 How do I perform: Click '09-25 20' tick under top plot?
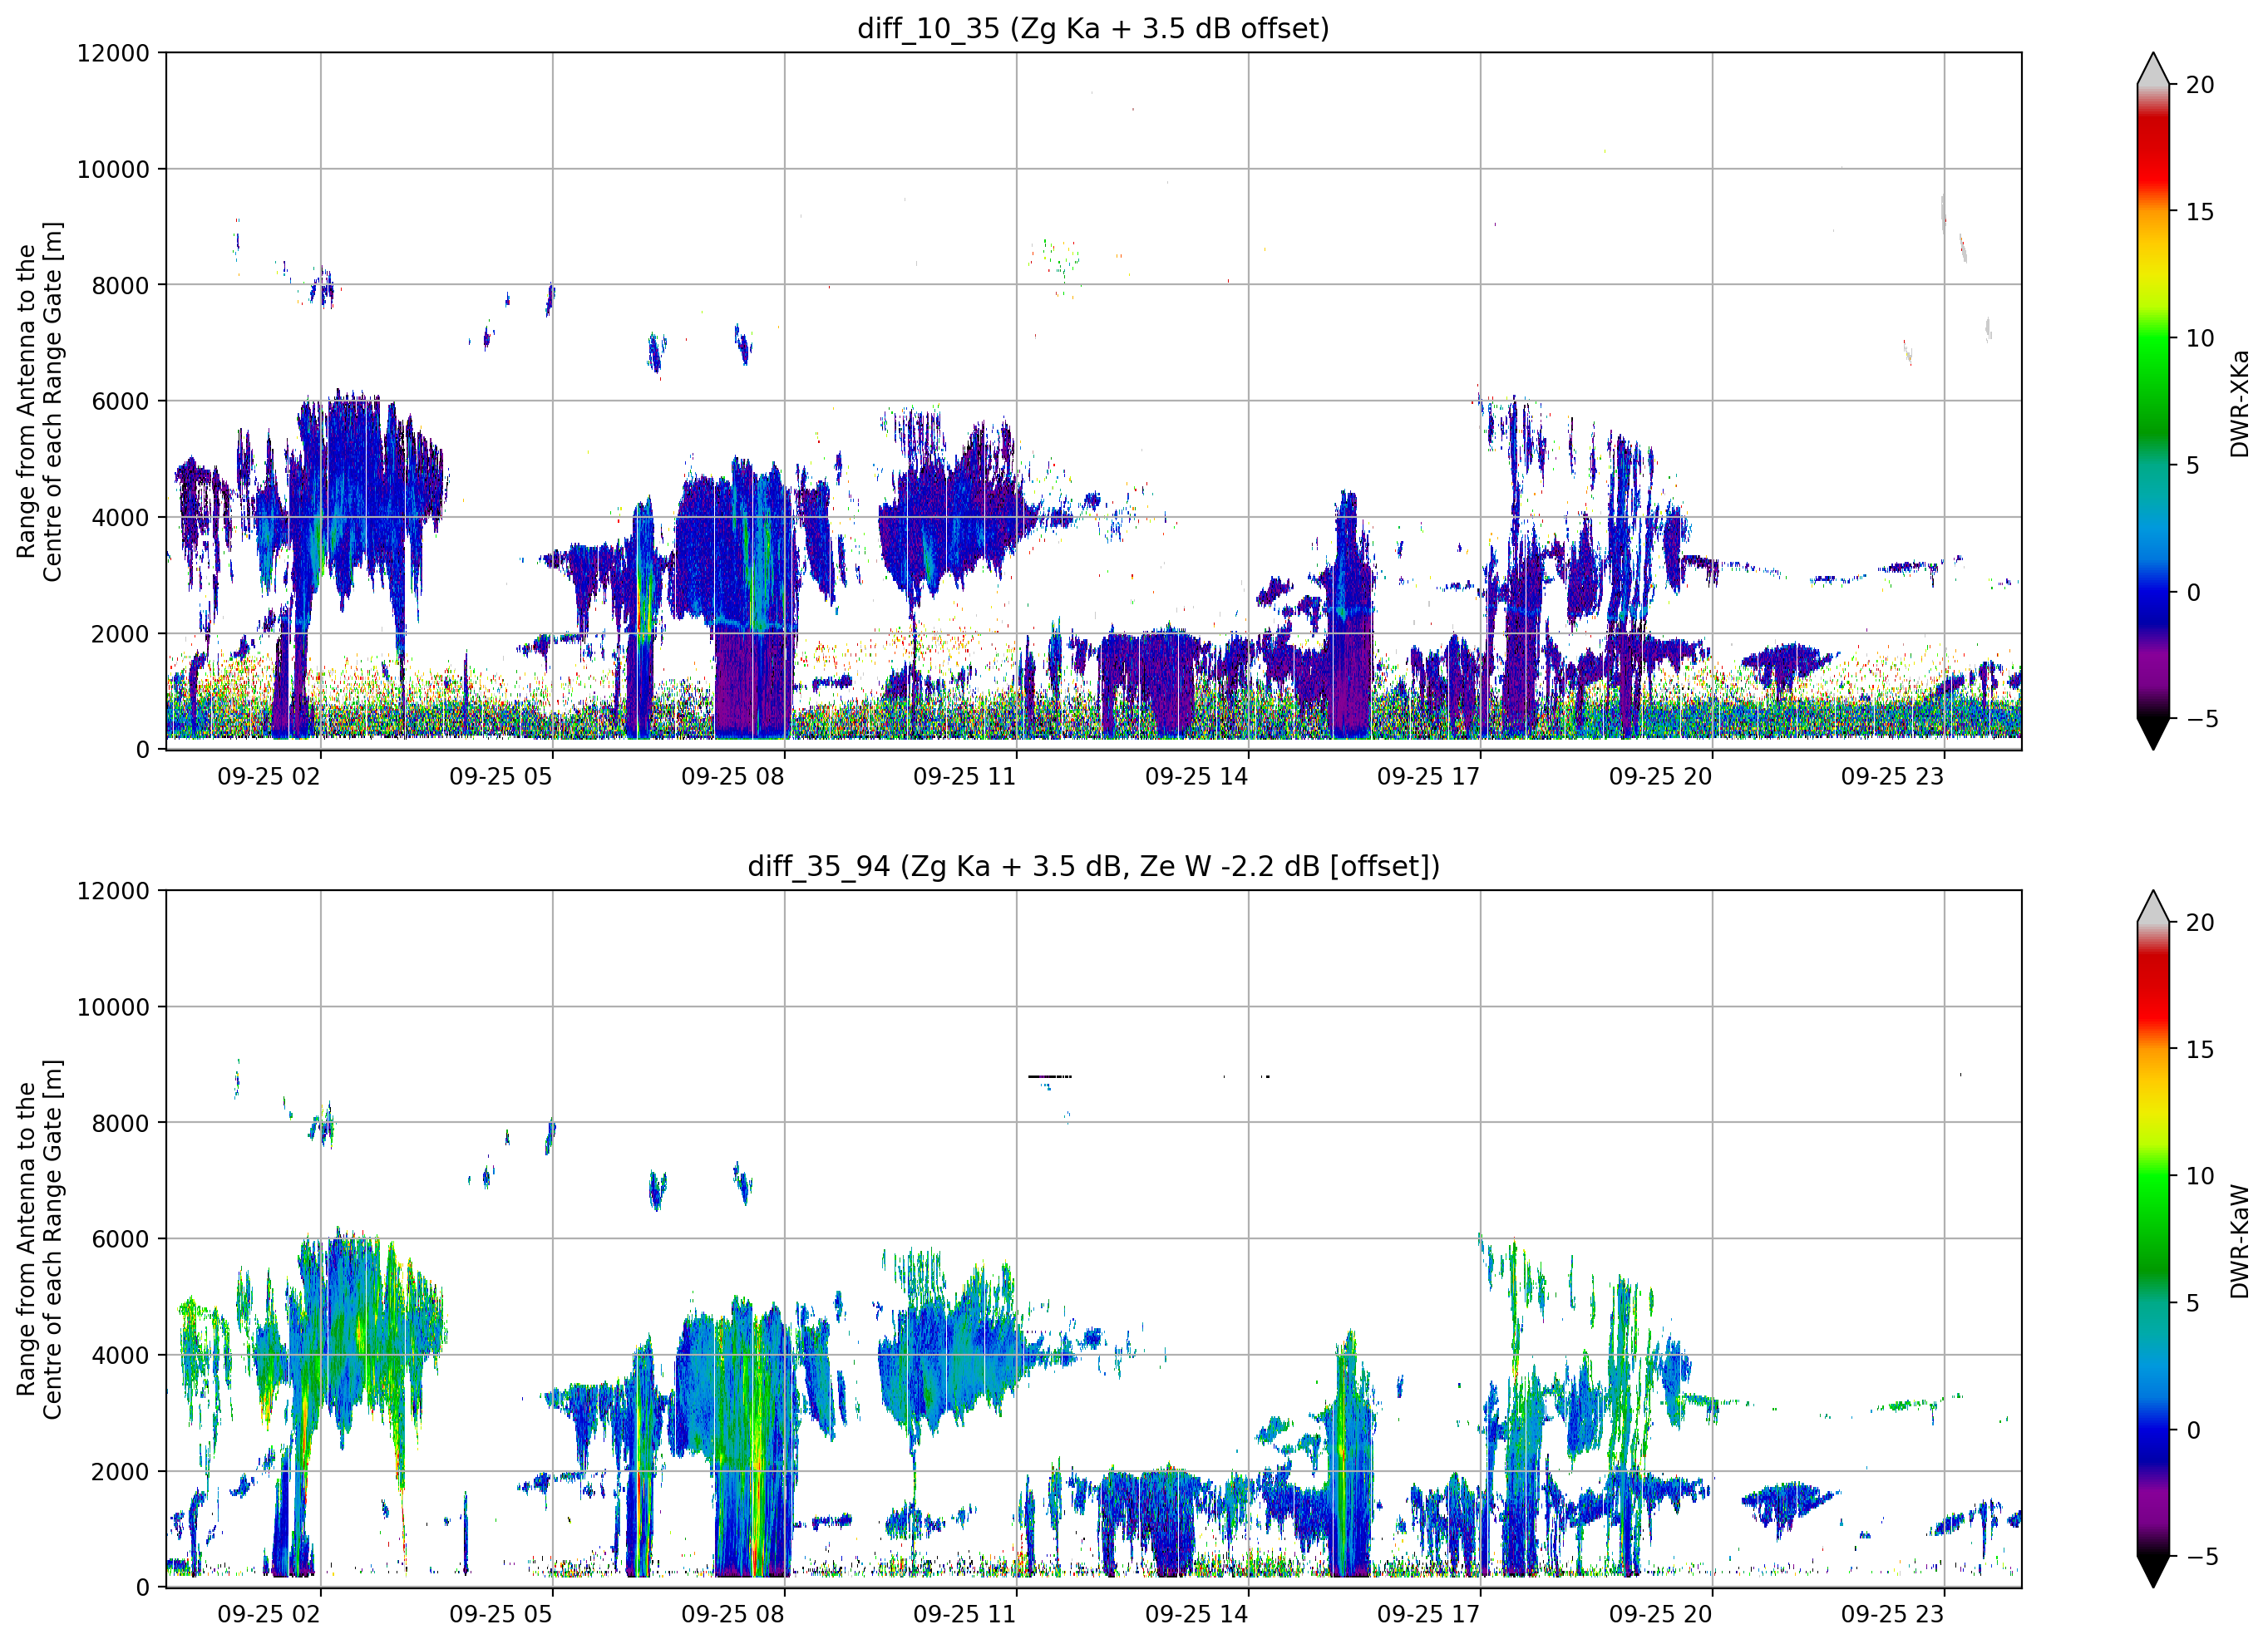pyautogui.click(x=1661, y=777)
